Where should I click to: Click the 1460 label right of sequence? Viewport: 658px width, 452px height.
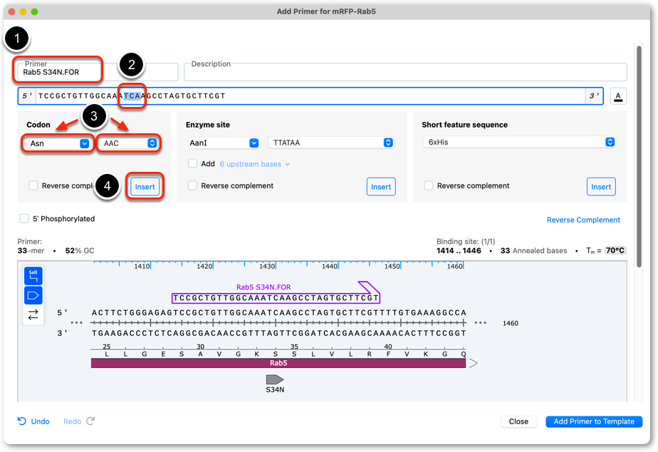tap(511, 323)
